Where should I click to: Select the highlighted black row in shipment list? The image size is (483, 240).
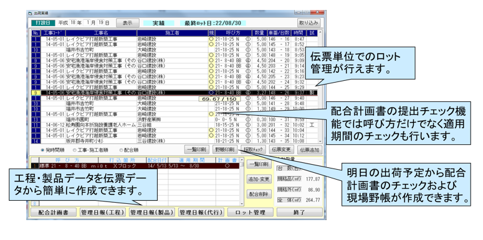pyautogui.click(x=175, y=93)
